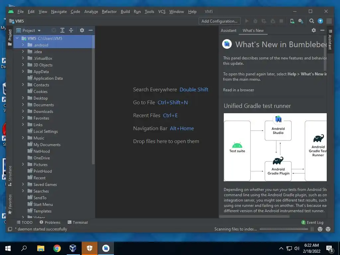Screen dimensions: 340x255
Task: Click the Collapse All icon in Project panel
Action: [x=71, y=30]
